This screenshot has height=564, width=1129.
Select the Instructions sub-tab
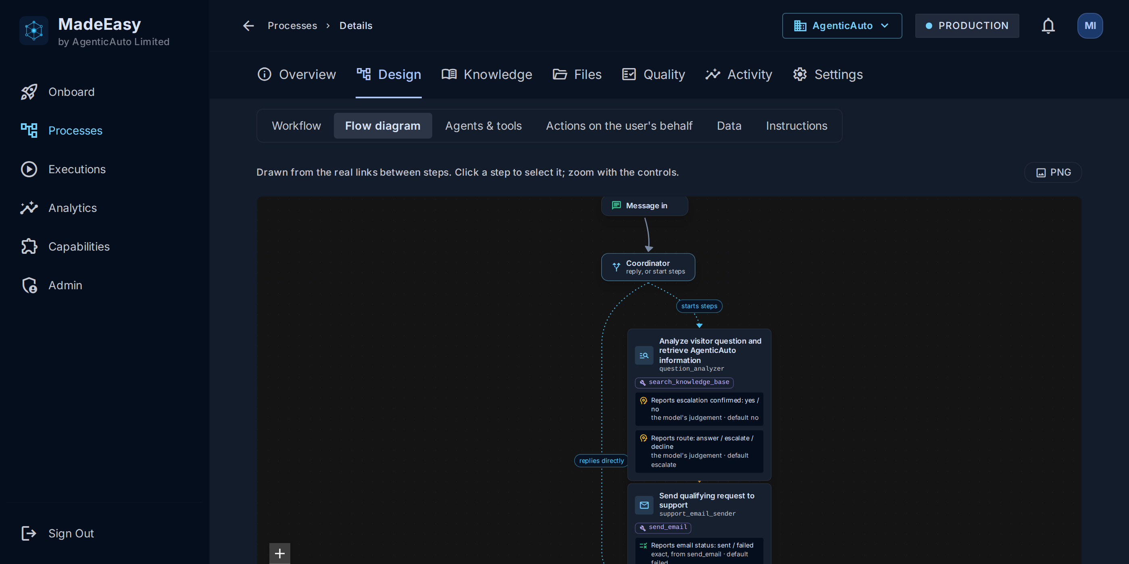click(x=796, y=126)
